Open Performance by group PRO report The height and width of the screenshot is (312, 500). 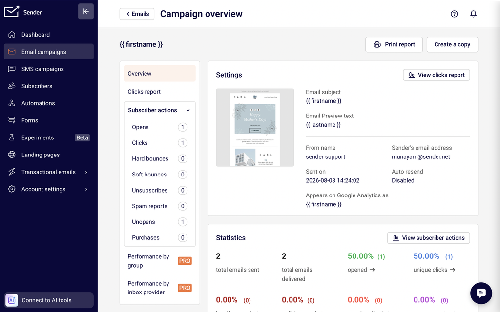[x=160, y=261]
